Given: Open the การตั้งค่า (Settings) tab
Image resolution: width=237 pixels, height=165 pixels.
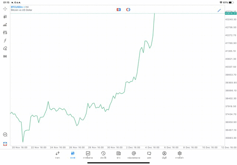Looking at the screenshot, I should click(x=180, y=155).
